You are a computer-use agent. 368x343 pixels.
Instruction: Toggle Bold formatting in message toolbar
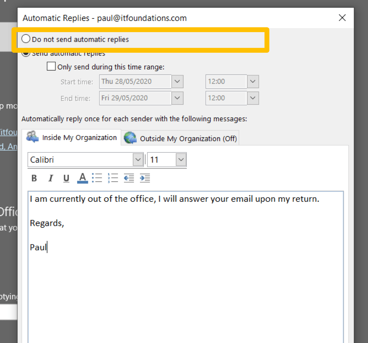tap(34, 178)
